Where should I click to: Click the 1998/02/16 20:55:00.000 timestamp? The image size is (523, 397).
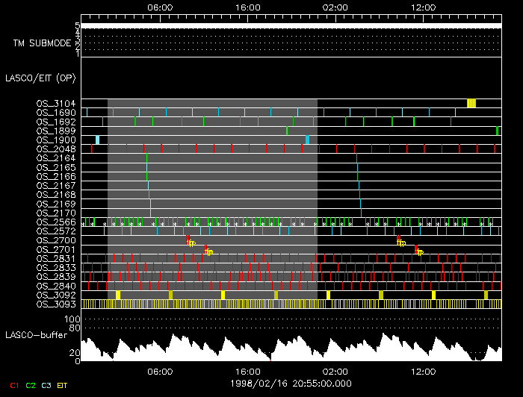291,384
